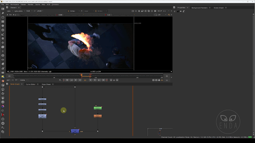Skip forward by 10 frames

click(117, 80)
